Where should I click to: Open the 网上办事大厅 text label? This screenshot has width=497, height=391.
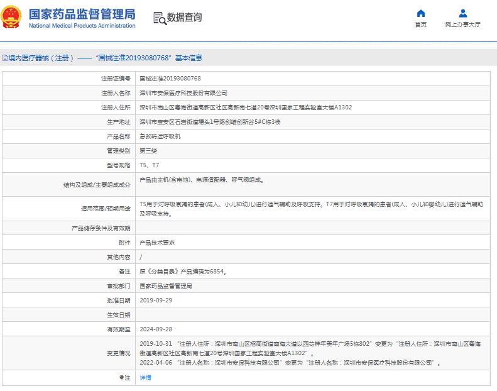click(x=462, y=25)
